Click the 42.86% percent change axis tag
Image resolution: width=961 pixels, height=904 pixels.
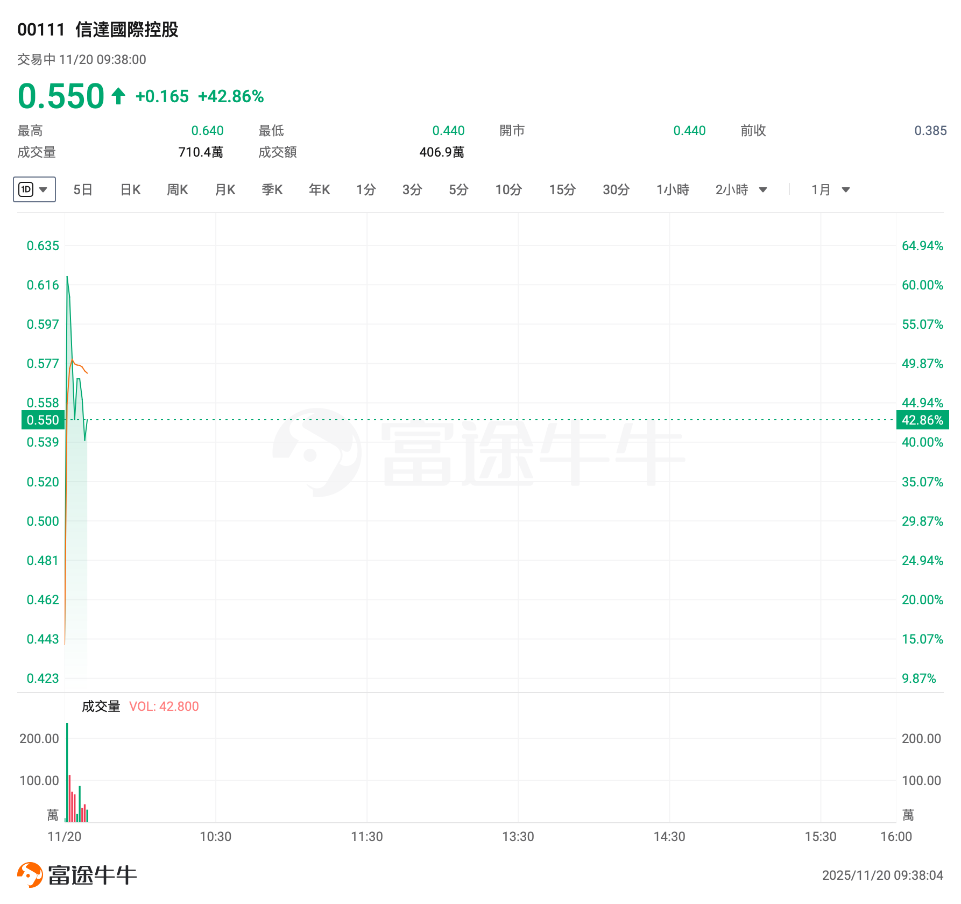pos(922,420)
